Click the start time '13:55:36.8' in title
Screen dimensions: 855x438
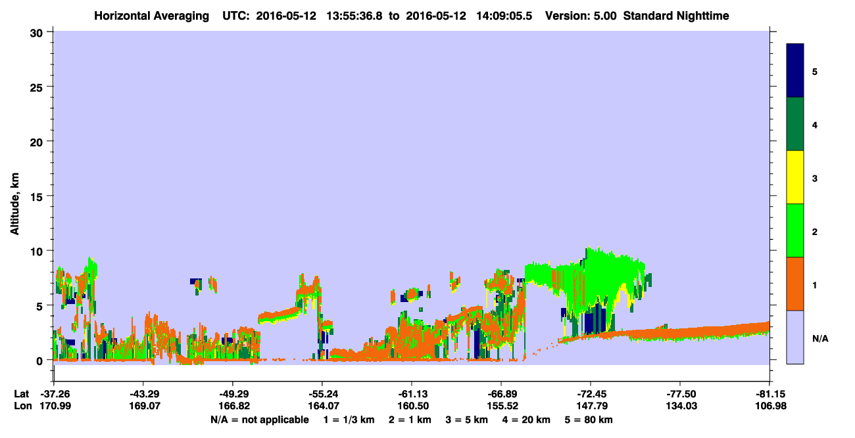pyautogui.click(x=354, y=15)
